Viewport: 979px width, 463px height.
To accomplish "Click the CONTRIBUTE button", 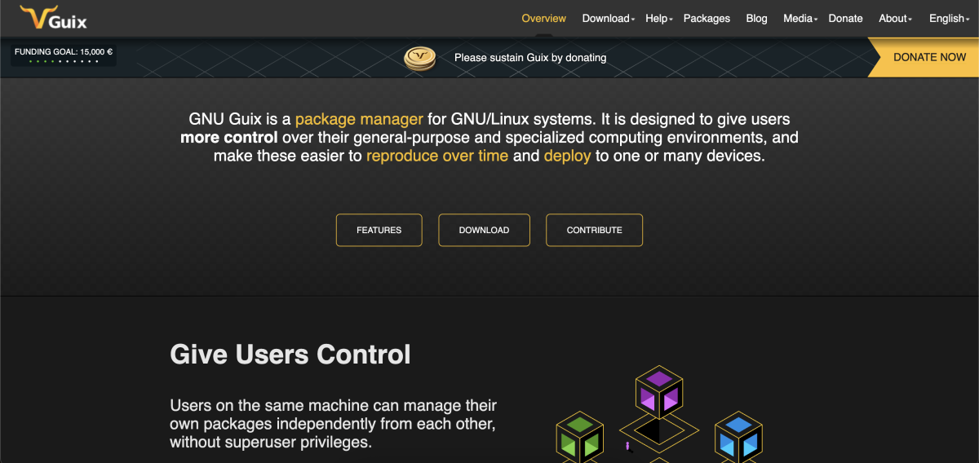I will pyautogui.click(x=594, y=230).
